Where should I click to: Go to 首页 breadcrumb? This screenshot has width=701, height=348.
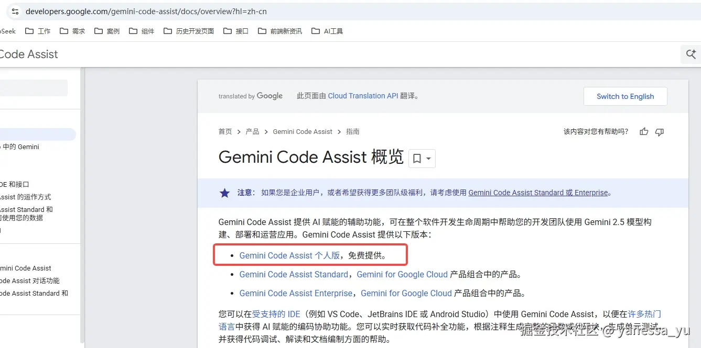[225, 131]
